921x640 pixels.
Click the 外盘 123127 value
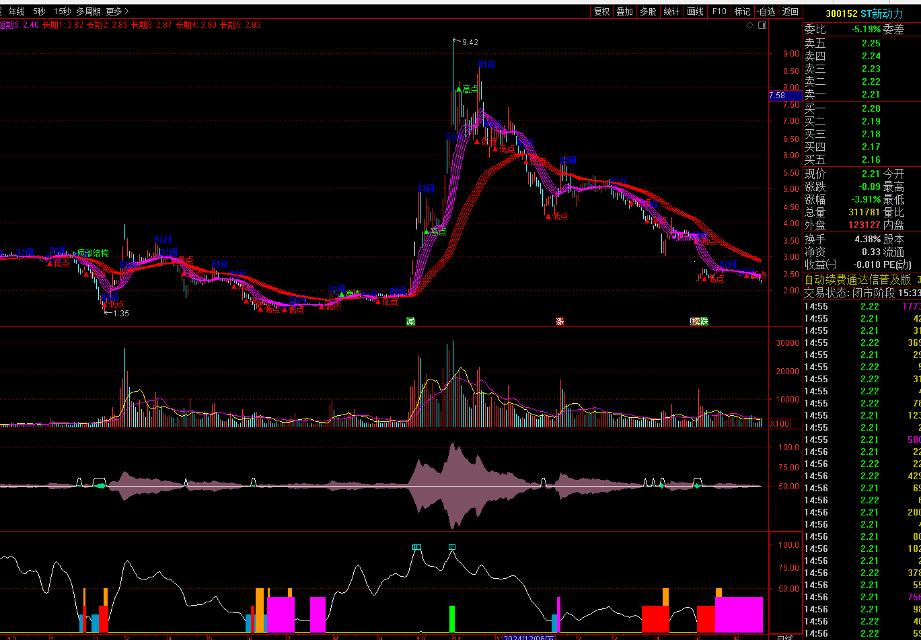[x=864, y=225]
